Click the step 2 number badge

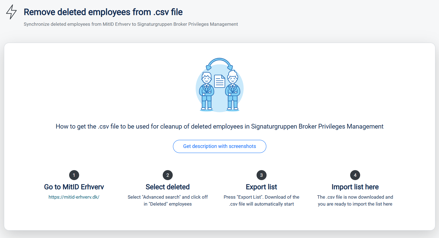click(168, 175)
